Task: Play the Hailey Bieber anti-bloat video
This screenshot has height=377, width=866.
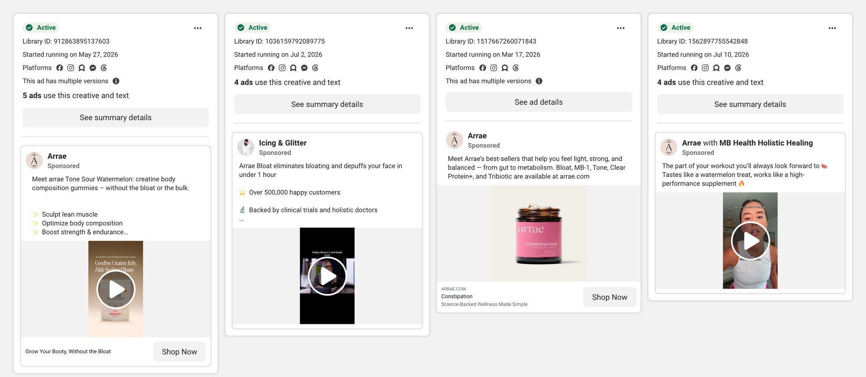Action: click(327, 276)
